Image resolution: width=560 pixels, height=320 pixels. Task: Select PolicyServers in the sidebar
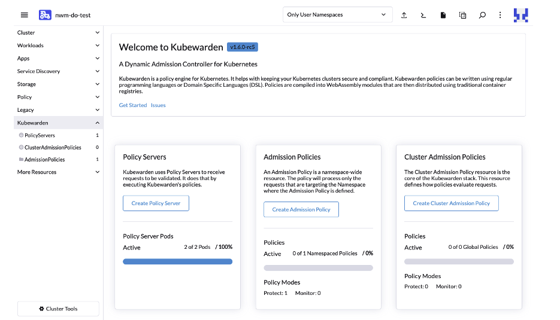coord(40,135)
